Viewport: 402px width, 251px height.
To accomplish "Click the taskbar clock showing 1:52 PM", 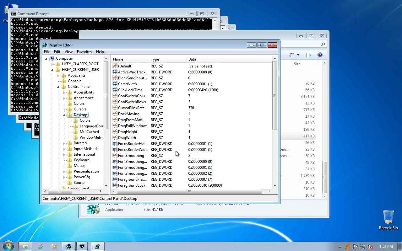I will 386,247.
